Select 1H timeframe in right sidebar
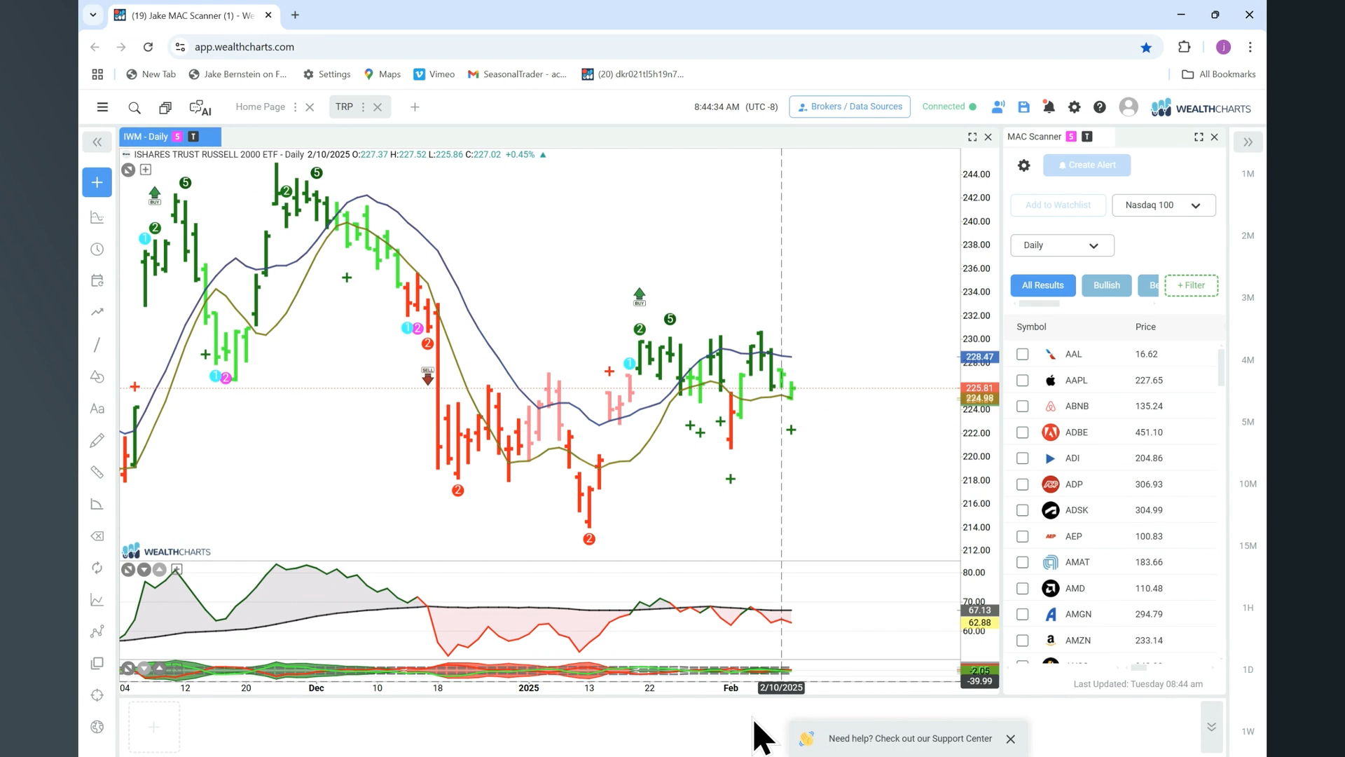 pos(1248,608)
